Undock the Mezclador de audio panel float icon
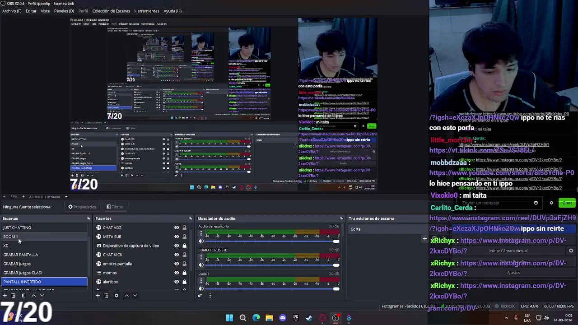 pos(341,218)
